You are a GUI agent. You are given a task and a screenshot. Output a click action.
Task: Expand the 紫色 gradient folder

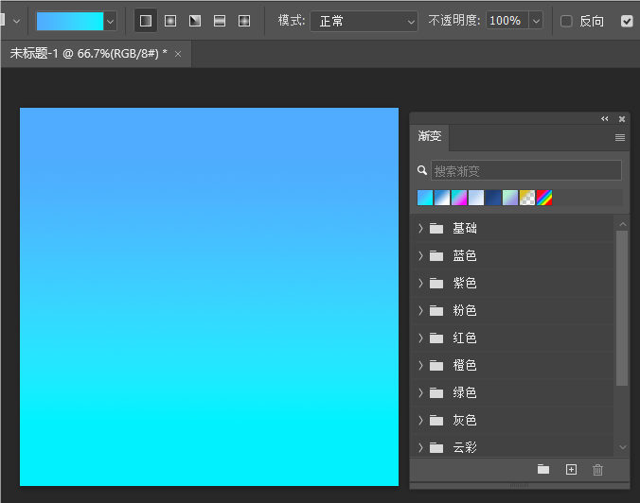point(420,283)
